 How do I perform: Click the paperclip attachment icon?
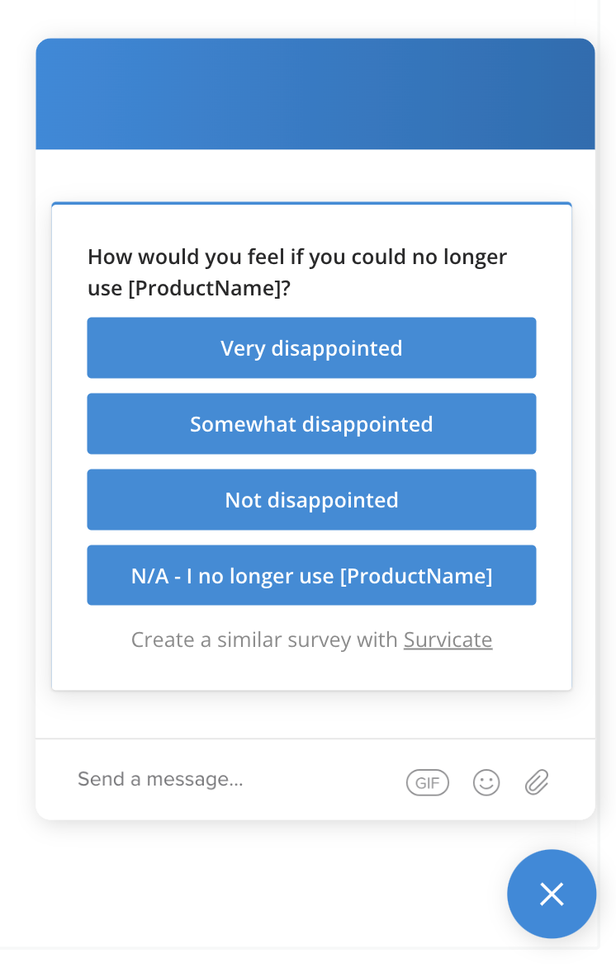click(x=536, y=782)
